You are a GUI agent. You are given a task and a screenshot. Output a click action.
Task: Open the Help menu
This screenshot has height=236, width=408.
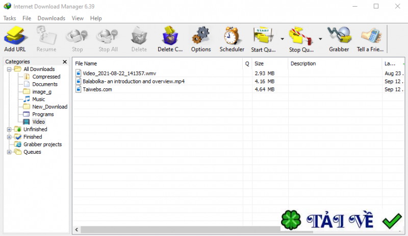[x=96, y=18]
